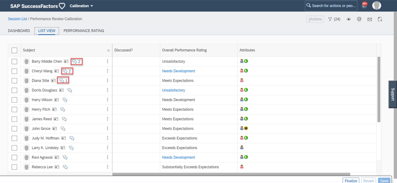Switch to the Performance Rating tab
The height and width of the screenshot is (183, 397).
pyautogui.click(x=84, y=31)
